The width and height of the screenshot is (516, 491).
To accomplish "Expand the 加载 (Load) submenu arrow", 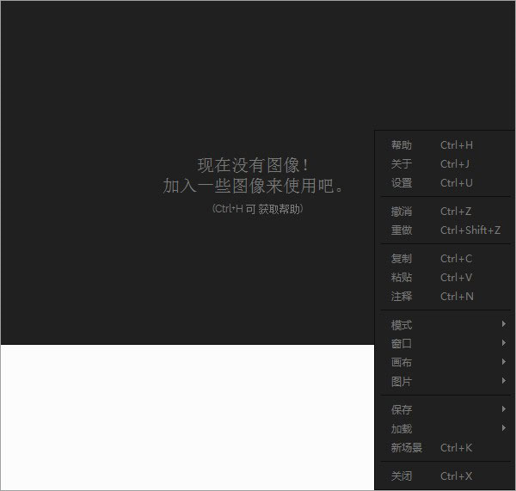I will coord(503,429).
